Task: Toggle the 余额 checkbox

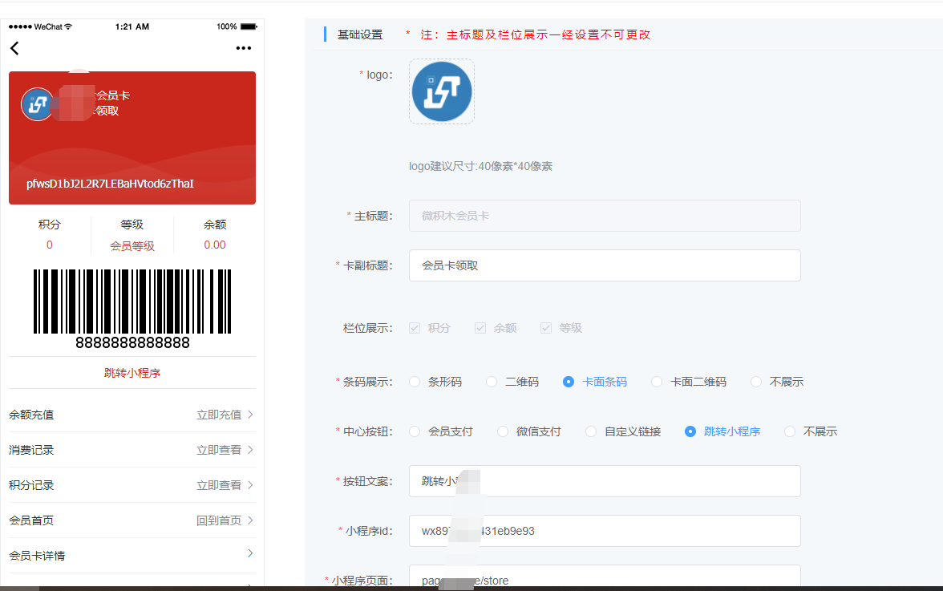Action: tap(480, 328)
